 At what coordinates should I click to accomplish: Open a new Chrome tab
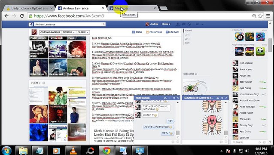(164, 8)
